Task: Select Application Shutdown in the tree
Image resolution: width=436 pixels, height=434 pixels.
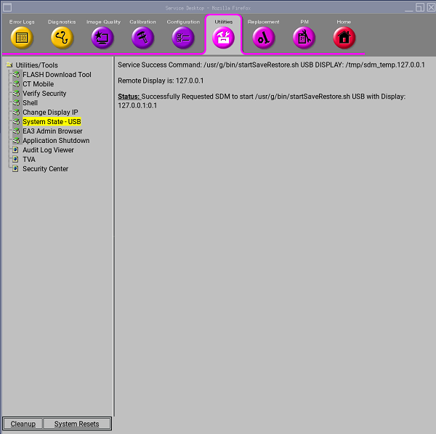Action: [56, 141]
